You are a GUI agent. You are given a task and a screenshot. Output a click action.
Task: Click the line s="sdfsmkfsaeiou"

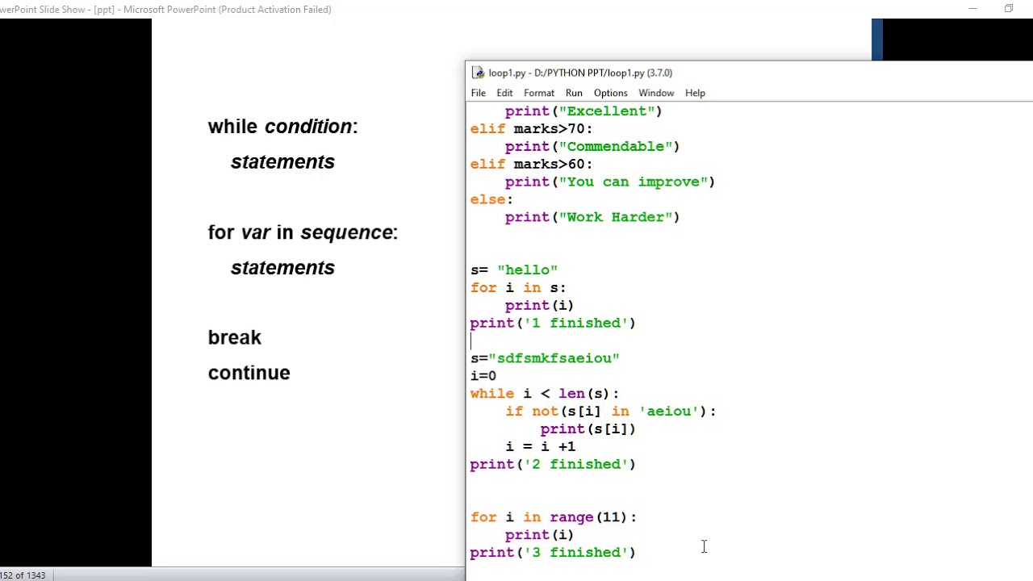point(545,358)
